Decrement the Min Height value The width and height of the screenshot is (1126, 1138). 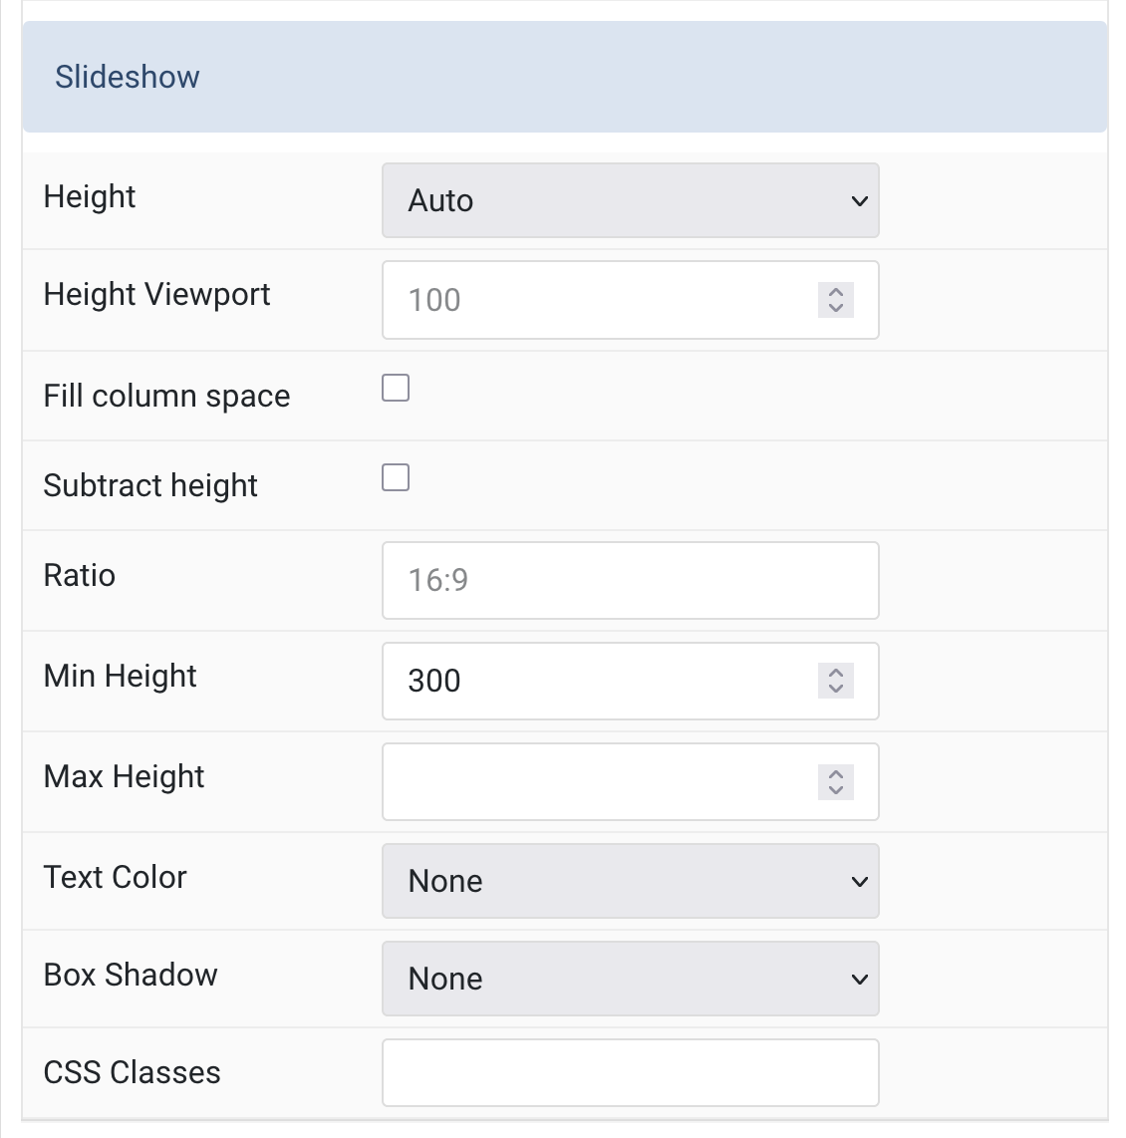coord(836,690)
